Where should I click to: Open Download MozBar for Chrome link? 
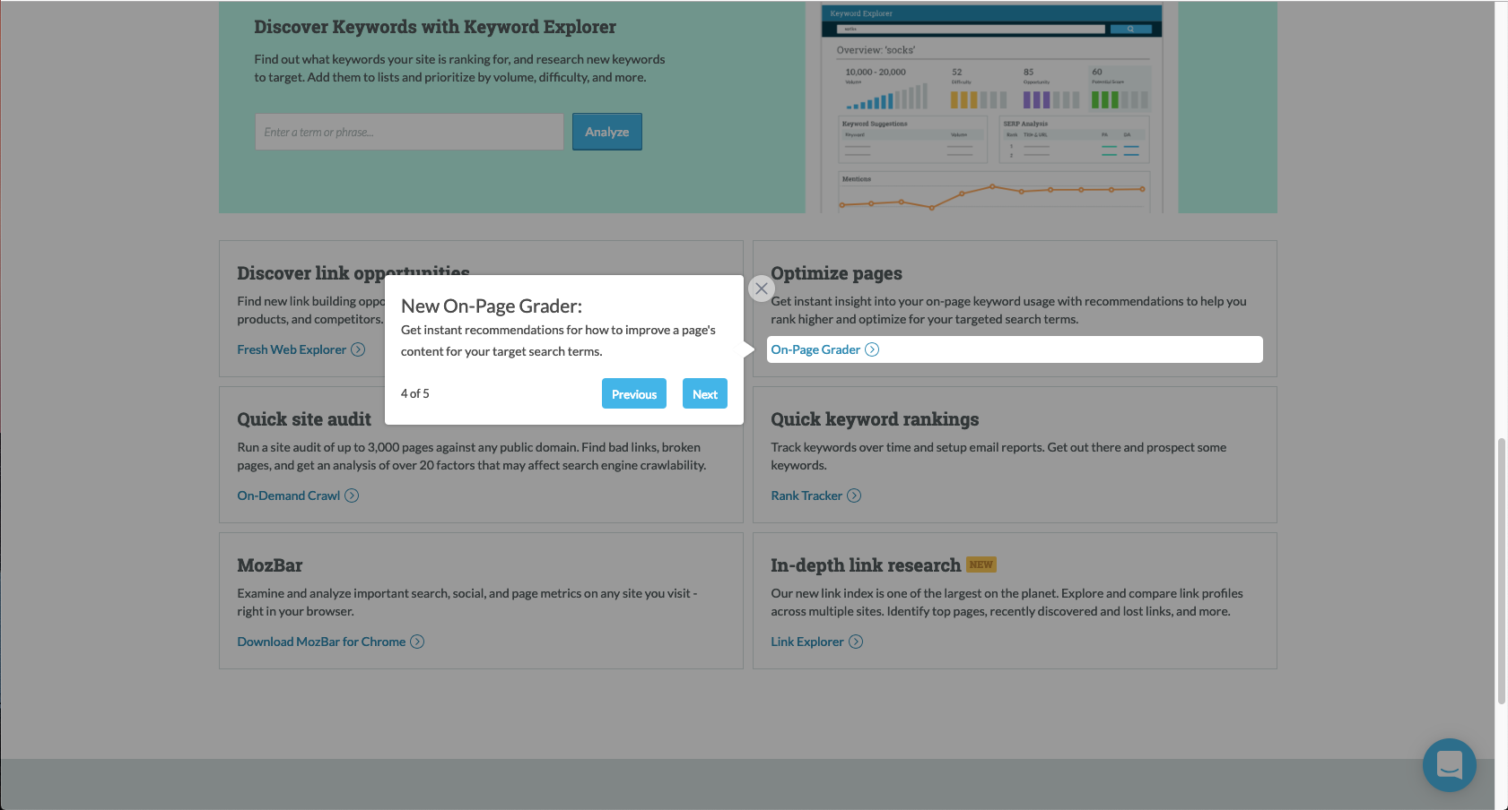(x=321, y=642)
